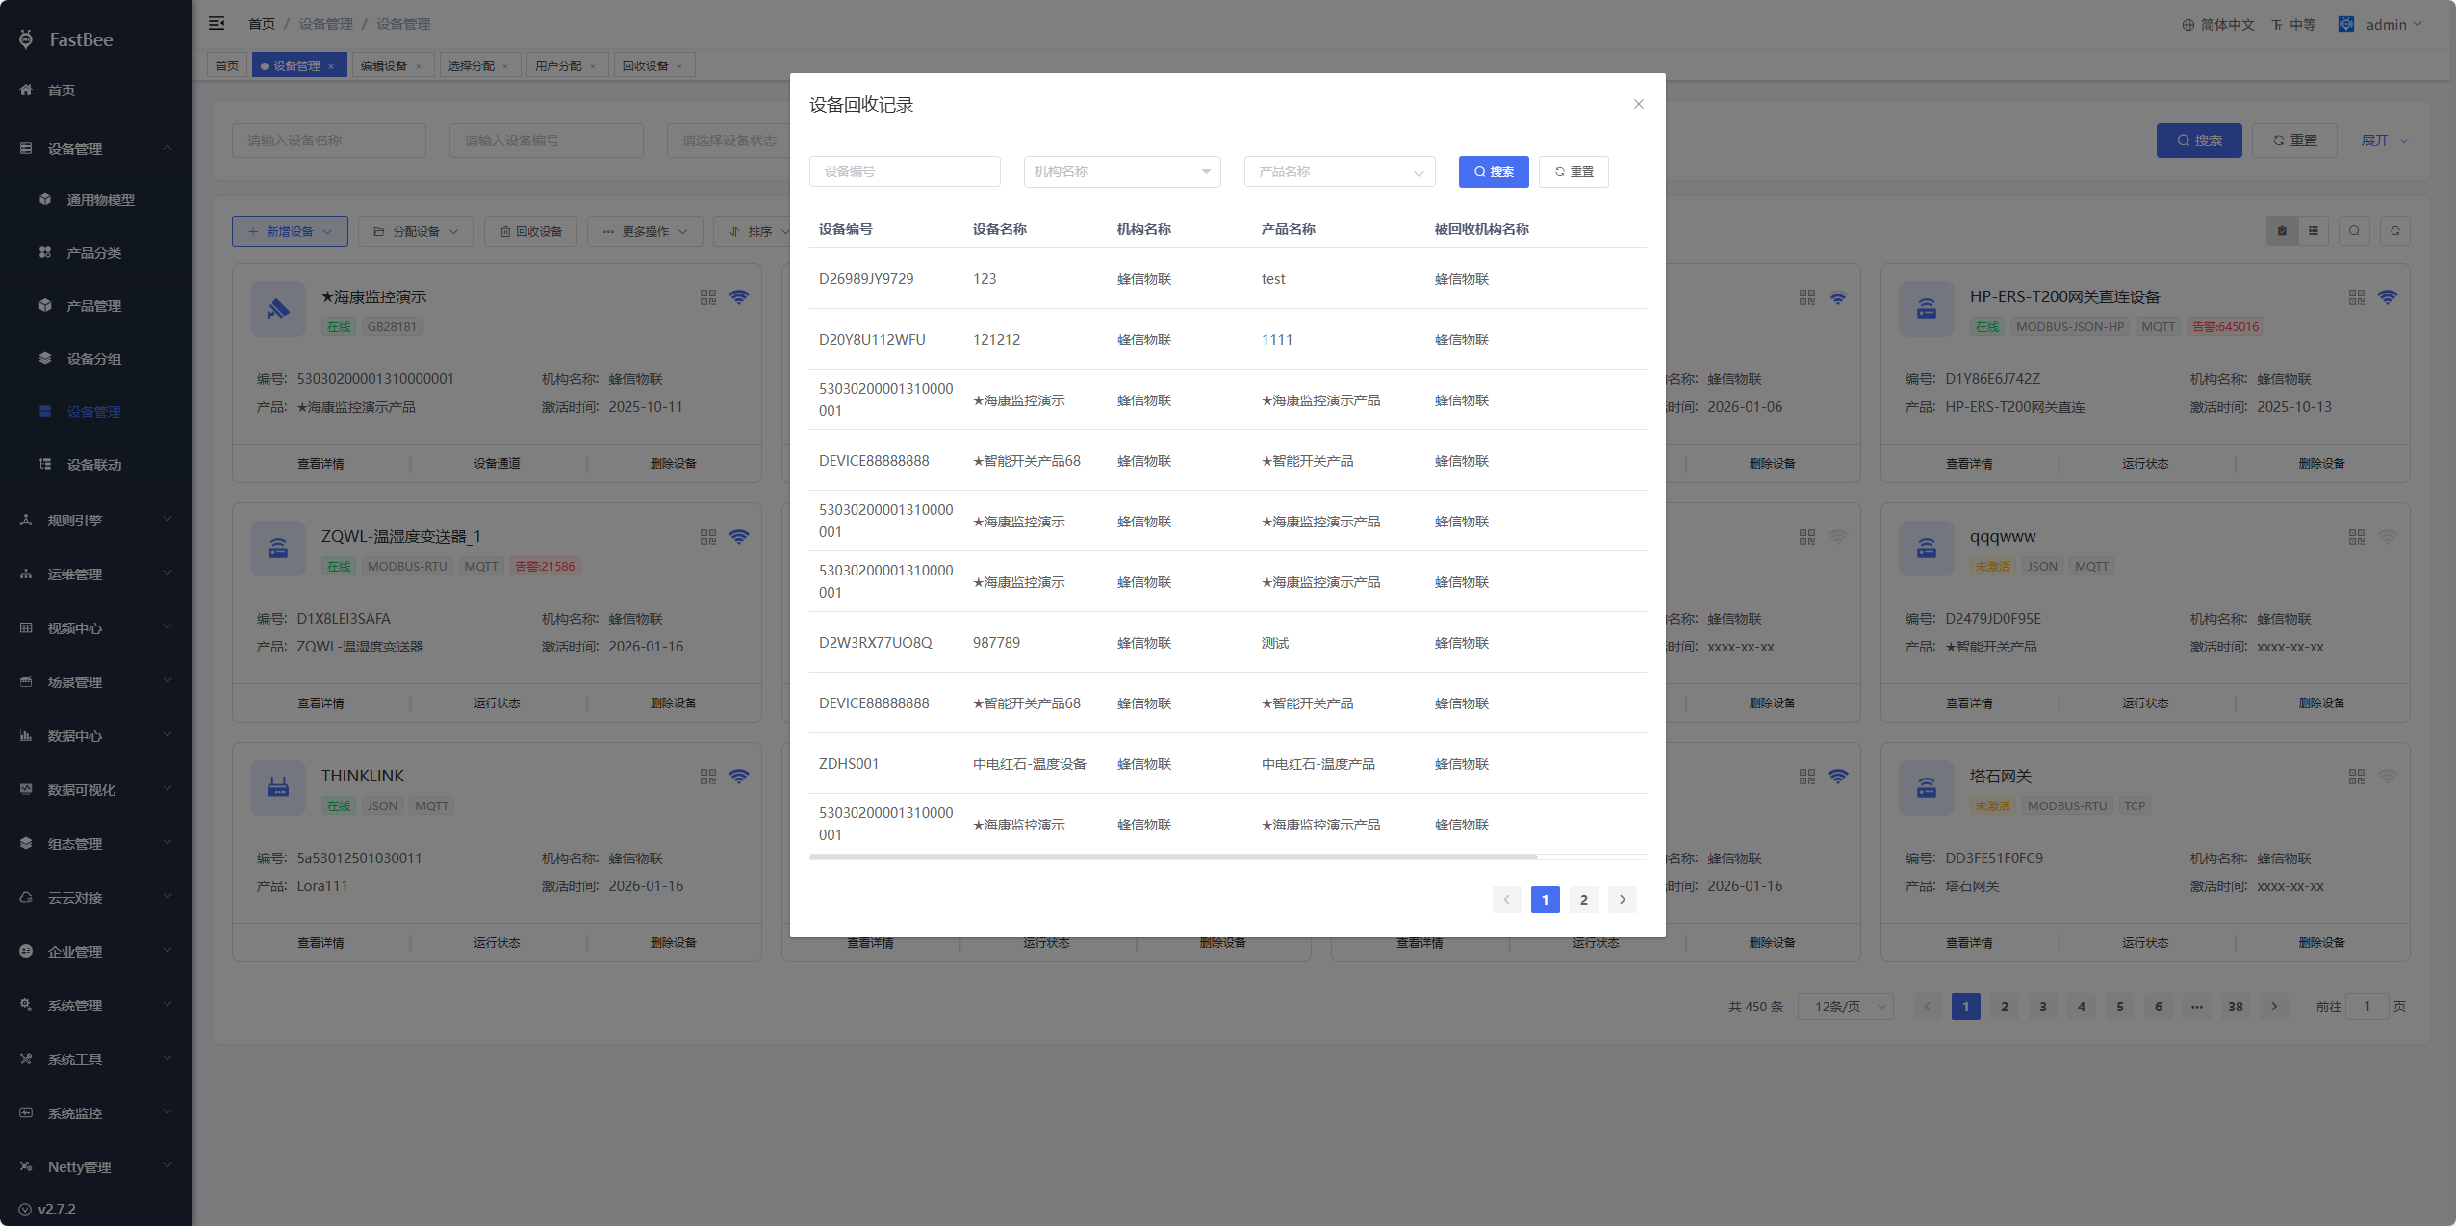The image size is (2456, 1226).
Task: Click the language globe icon 简体中文
Action: [x=2188, y=25]
